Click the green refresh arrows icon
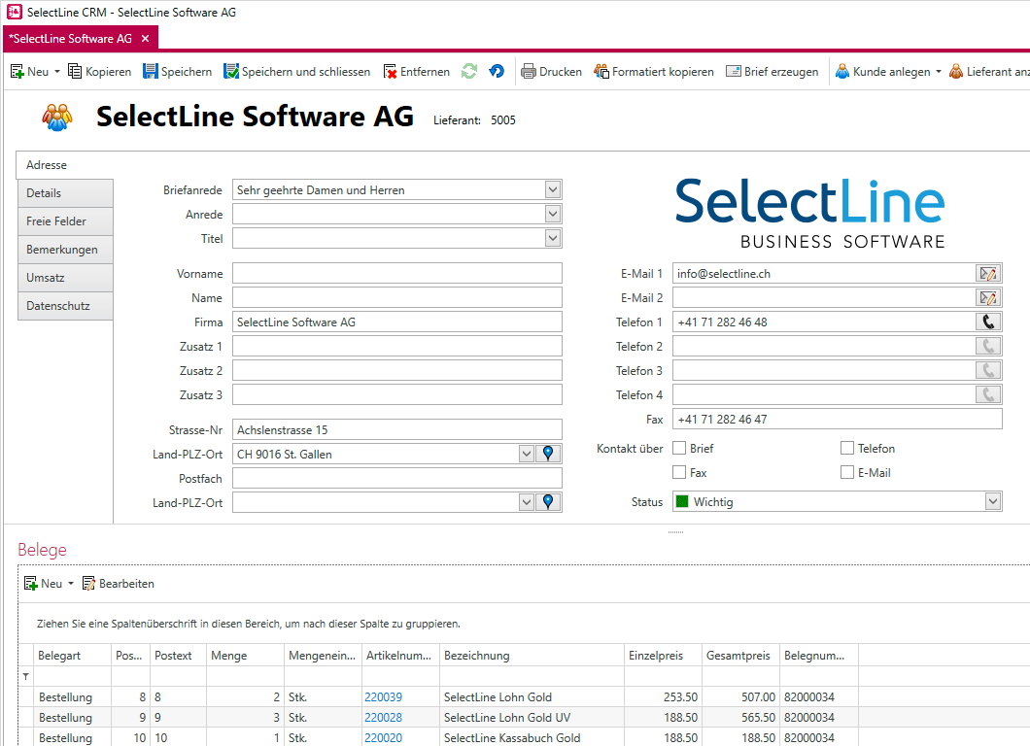Image resolution: width=1030 pixels, height=746 pixels. 469,71
